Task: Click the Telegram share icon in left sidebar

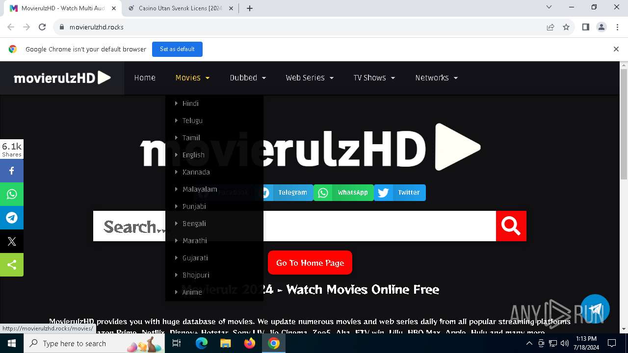Action: coord(12,218)
